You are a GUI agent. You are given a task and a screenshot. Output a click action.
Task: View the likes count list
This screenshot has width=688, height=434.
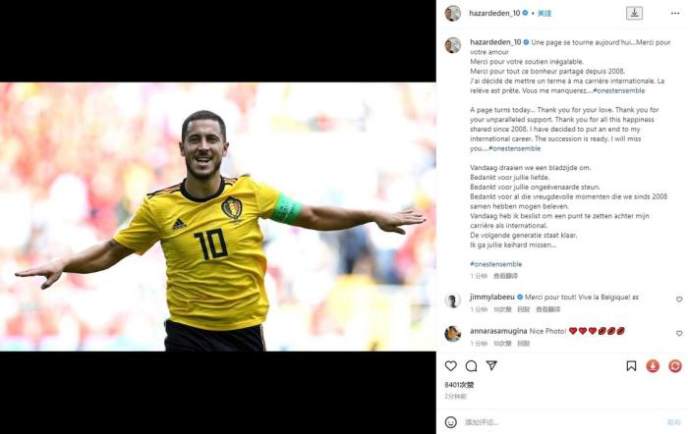point(459,385)
